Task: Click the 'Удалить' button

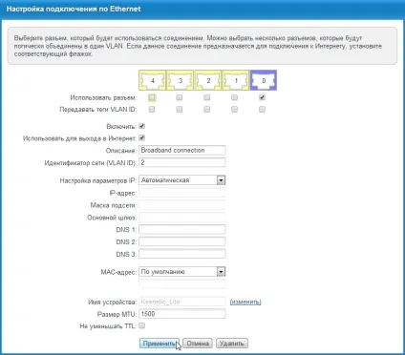Action: click(x=232, y=344)
